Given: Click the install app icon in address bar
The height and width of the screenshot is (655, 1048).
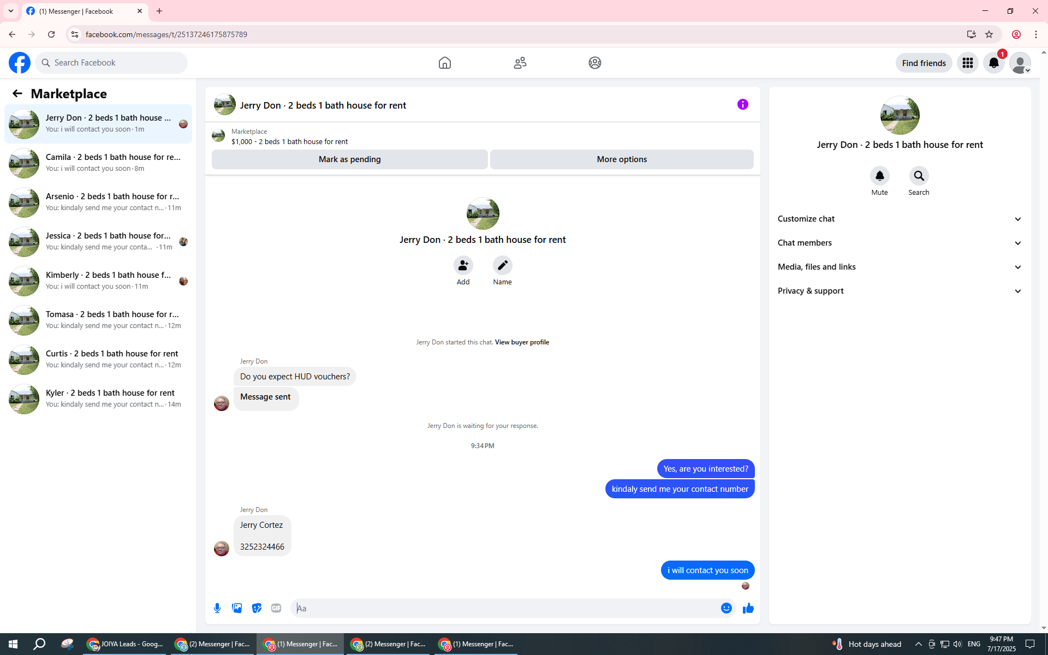Looking at the screenshot, I should point(972,34).
